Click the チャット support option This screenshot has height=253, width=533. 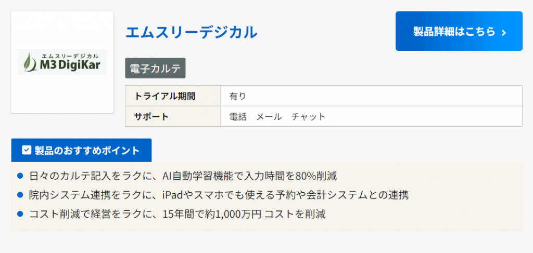click(x=308, y=116)
